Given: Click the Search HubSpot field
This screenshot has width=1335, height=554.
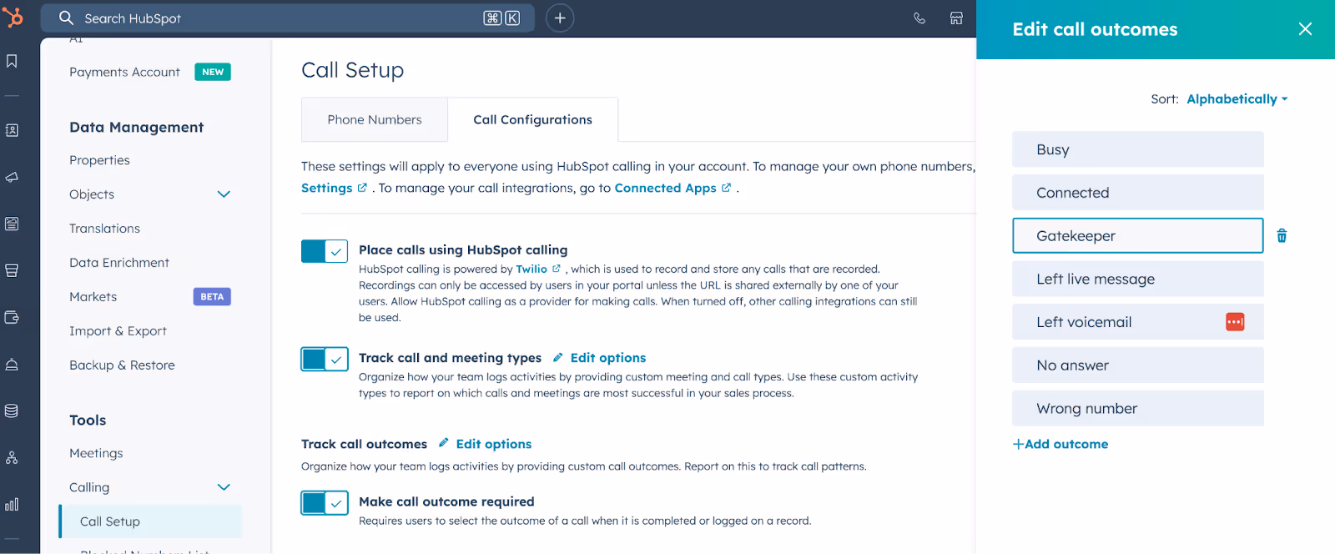Looking at the screenshot, I should [288, 18].
